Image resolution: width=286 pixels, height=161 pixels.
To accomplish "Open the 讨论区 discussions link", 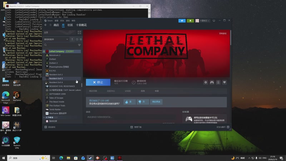I will (x=128, y=91).
